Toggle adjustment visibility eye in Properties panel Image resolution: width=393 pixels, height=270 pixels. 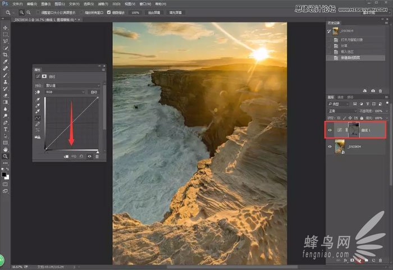(89, 157)
